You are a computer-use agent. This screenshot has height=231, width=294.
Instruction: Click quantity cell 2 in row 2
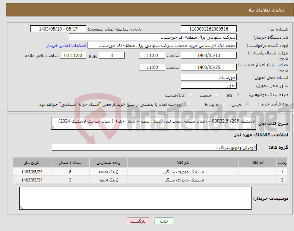pos(70,180)
